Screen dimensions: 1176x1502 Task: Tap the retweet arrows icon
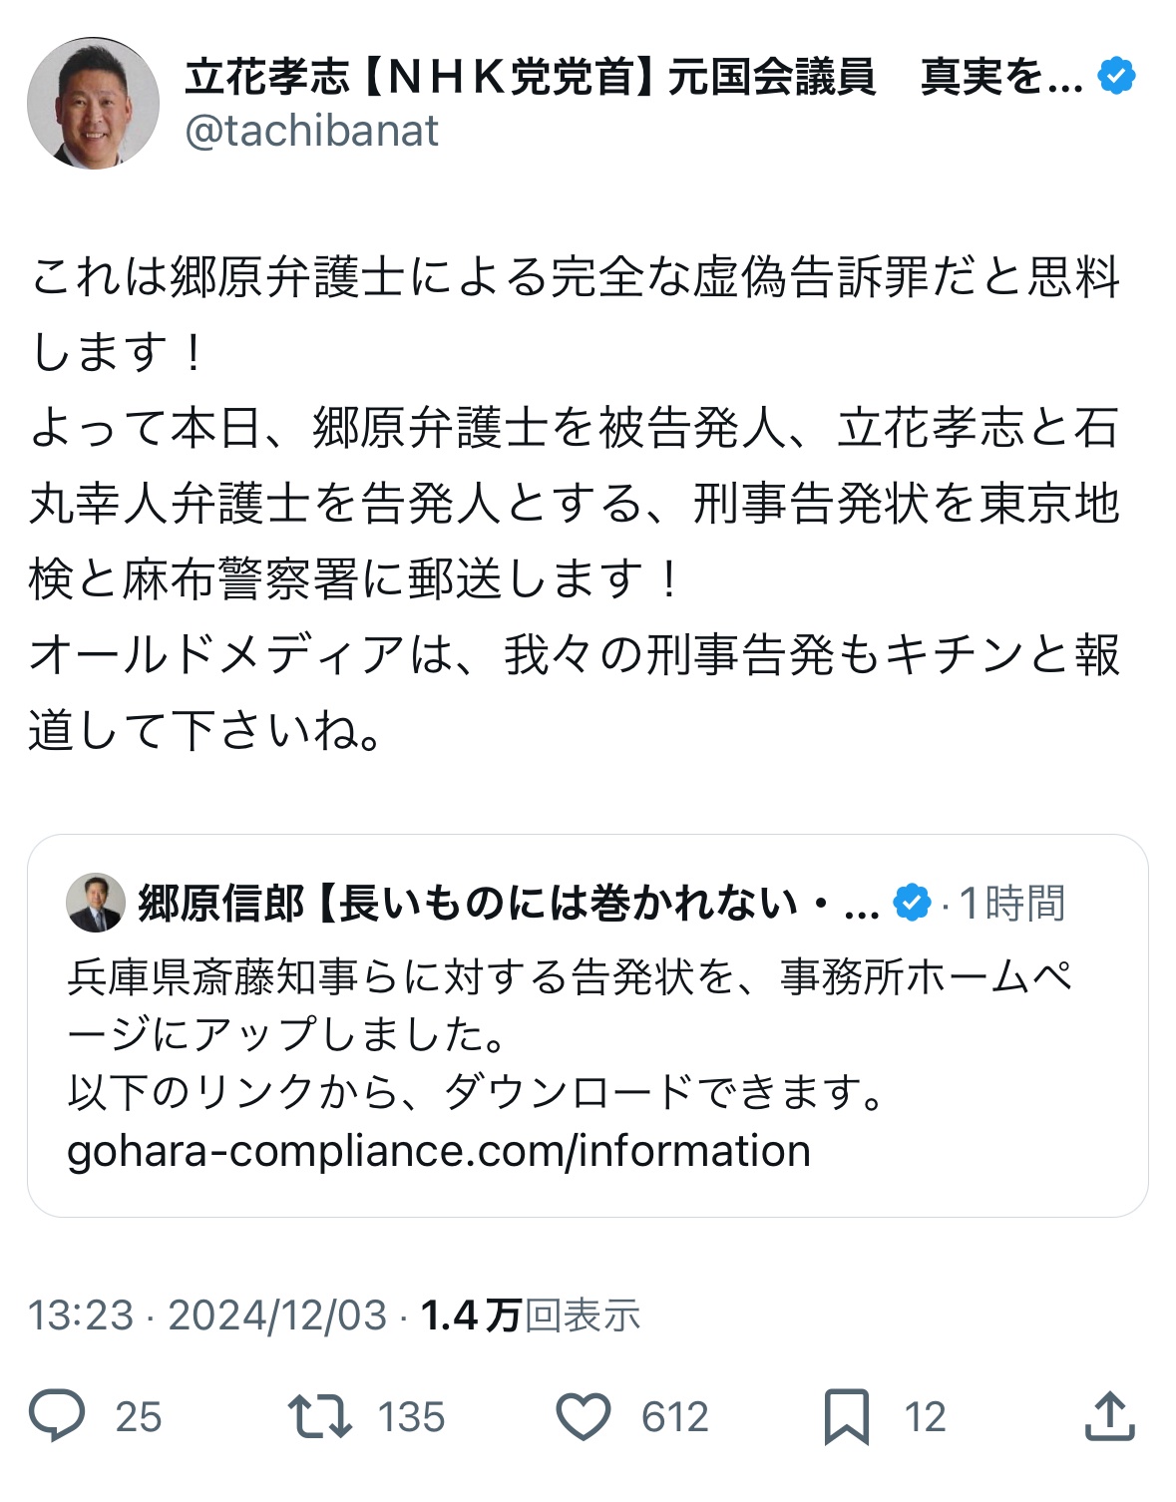320,1416
